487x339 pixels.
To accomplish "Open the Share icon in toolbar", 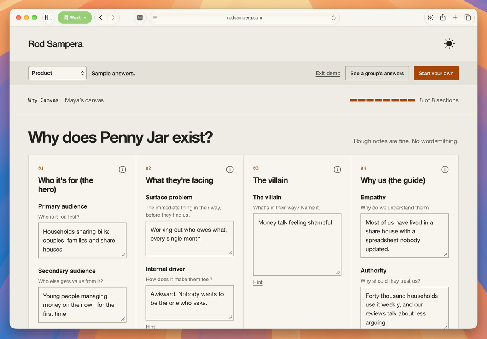I will 443,17.
